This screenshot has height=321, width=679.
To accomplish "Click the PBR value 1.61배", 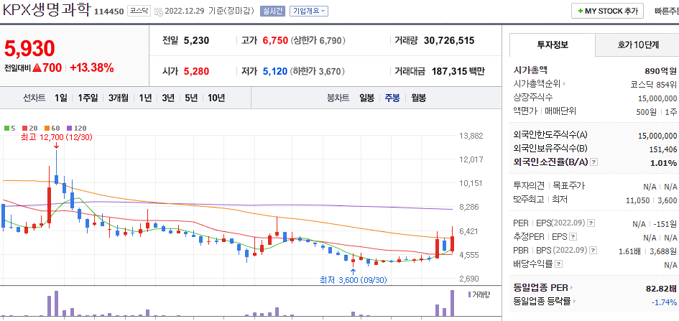I will pyautogui.click(x=629, y=251).
